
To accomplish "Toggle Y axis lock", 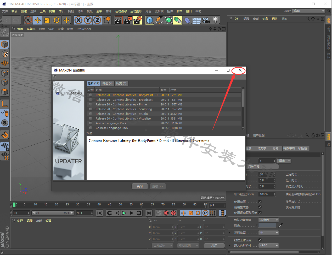I will [x=88, y=20].
